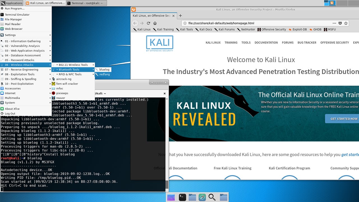This screenshot has width=359, height=202.
Task: Open Kali Forums bookmark
Action: coord(224,29)
